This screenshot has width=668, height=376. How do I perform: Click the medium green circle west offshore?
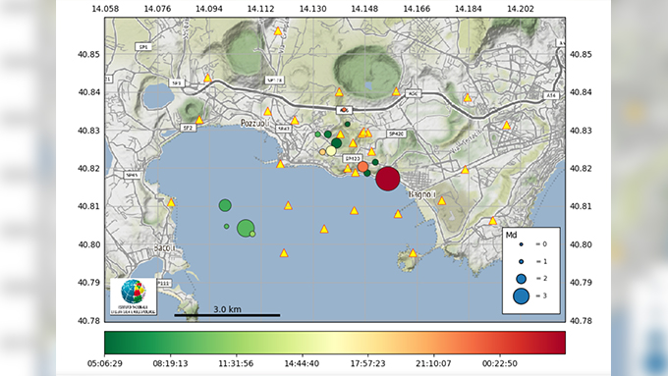pos(225,206)
